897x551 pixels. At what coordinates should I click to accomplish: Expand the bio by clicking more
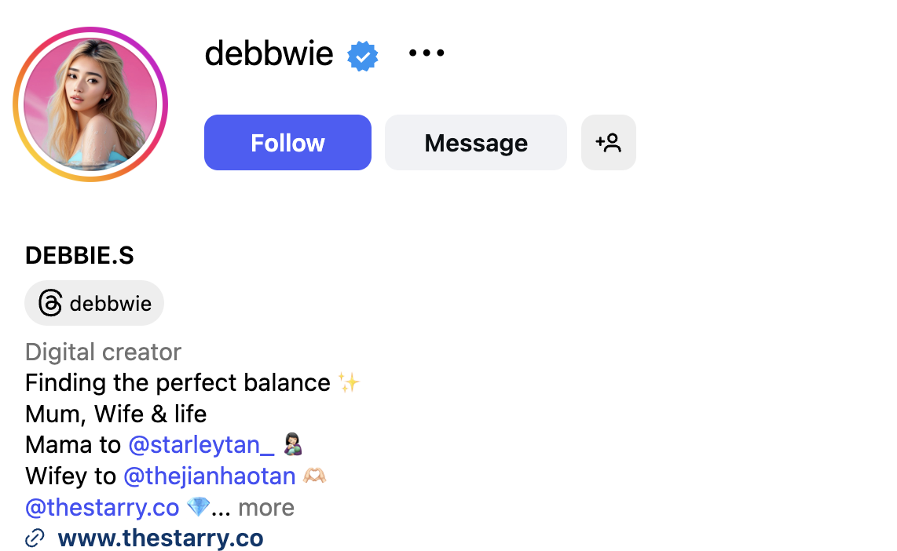pyautogui.click(x=265, y=507)
